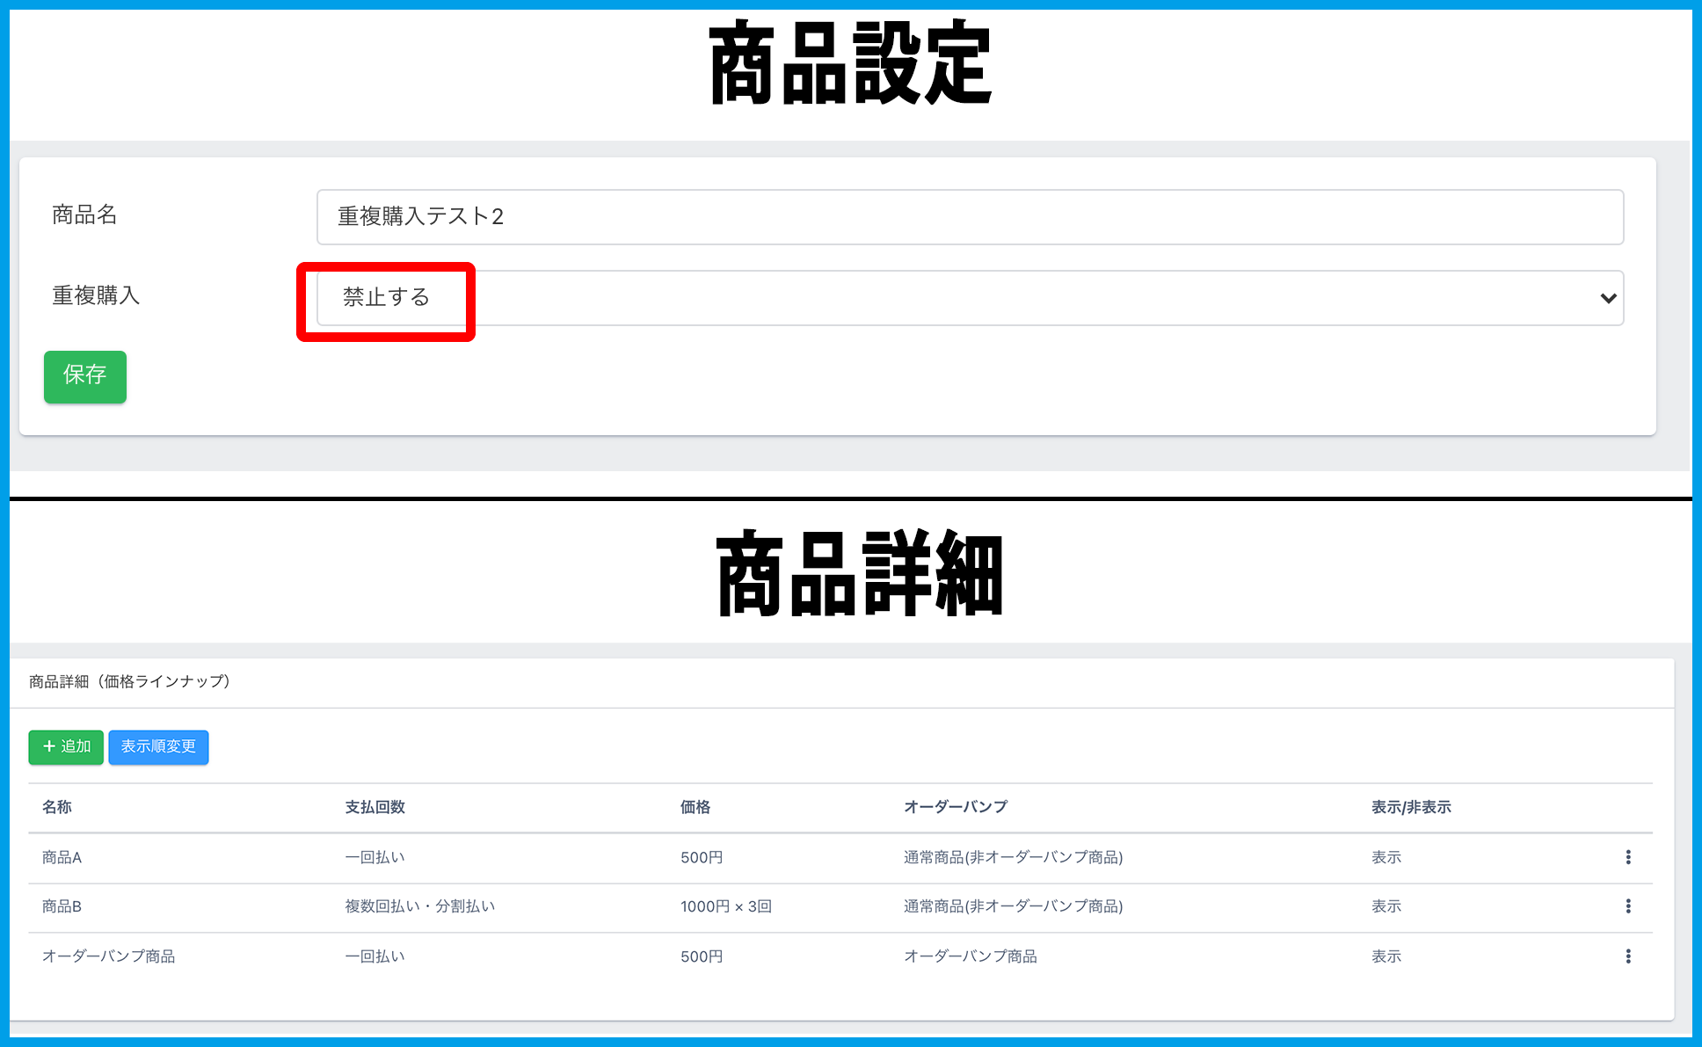The height and width of the screenshot is (1047, 1702).
Task: Select the 商品A row name
Action: (62, 857)
